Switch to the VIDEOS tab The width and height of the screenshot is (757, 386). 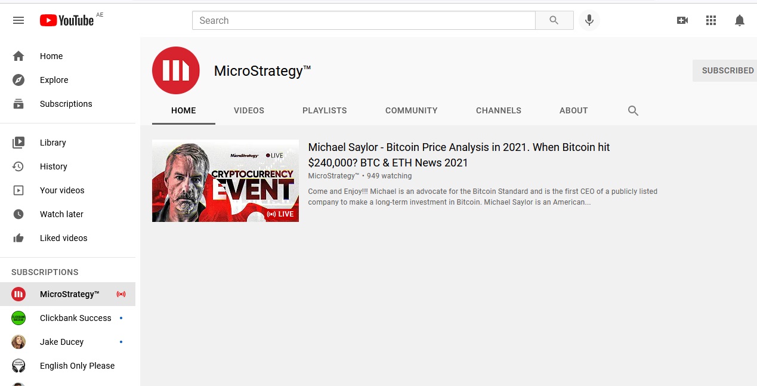tap(249, 110)
